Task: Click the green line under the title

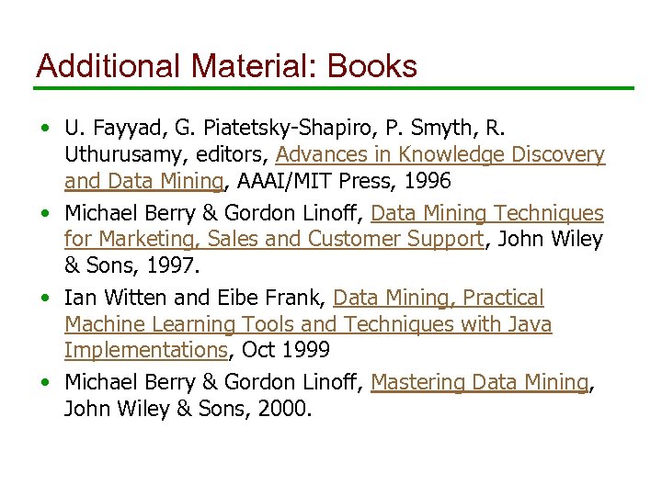Action: pyautogui.click(x=334, y=88)
